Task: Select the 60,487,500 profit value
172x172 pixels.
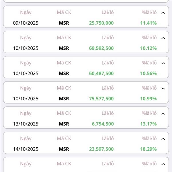Action: pos(101,73)
